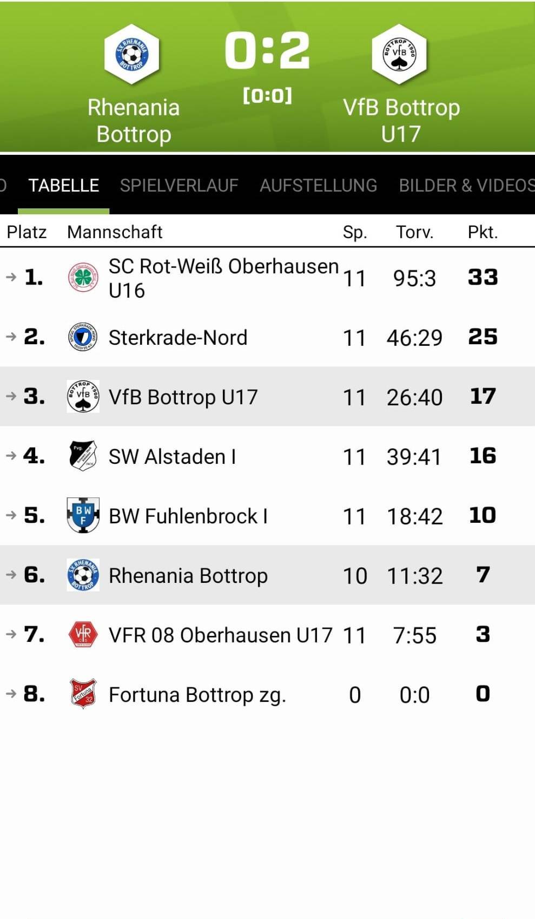
Task: Tap the Pkt. column header
Action: click(483, 232)
